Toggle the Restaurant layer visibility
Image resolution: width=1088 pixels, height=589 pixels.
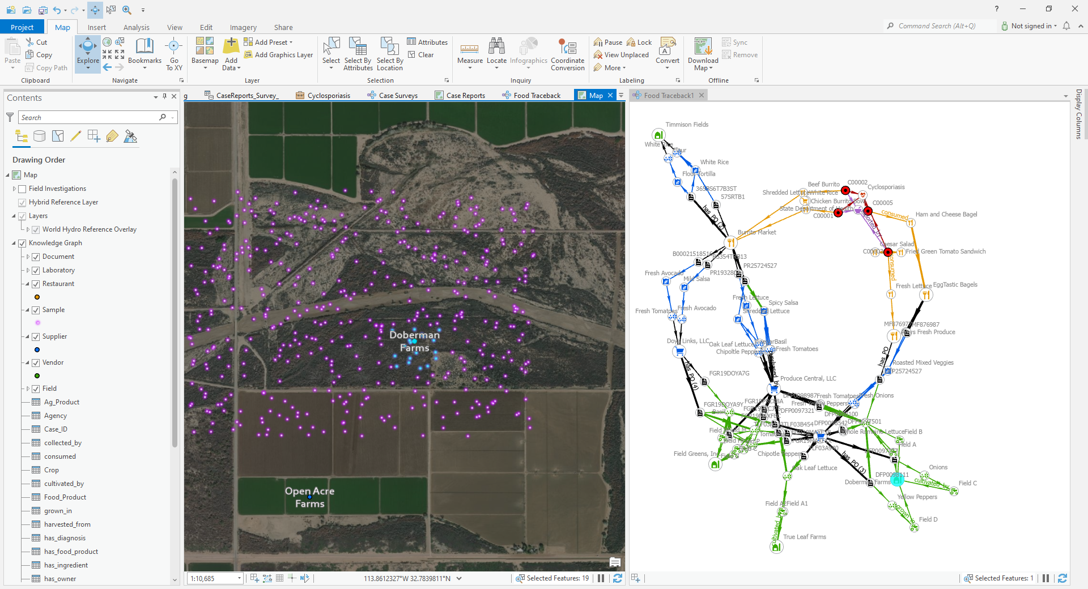[x=35, y=284]
